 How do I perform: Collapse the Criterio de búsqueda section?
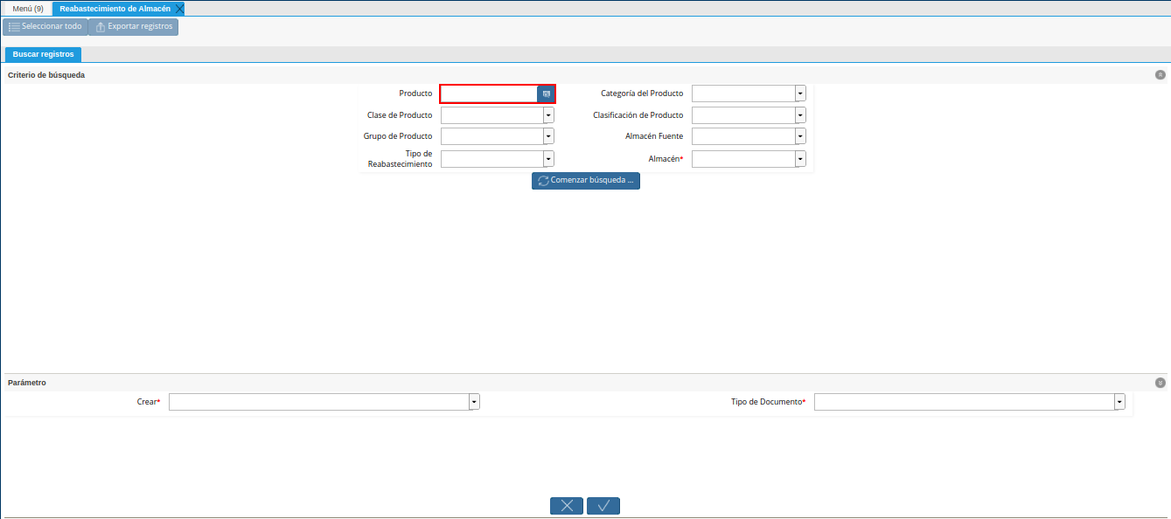[1161, 75]
